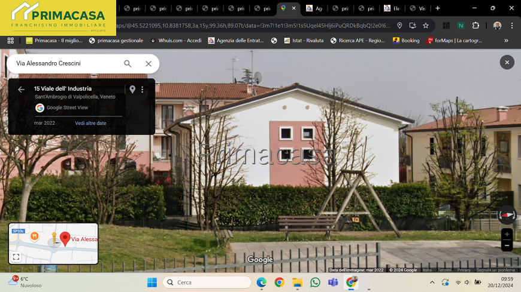Open Agenzia delle Entrat... bookmark

(x=236, y=41)
